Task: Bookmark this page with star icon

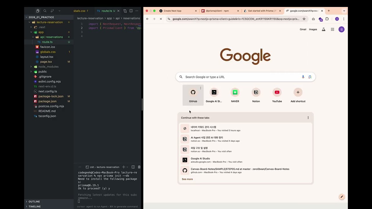Action: pyautogui.click(x=304, y=19)
